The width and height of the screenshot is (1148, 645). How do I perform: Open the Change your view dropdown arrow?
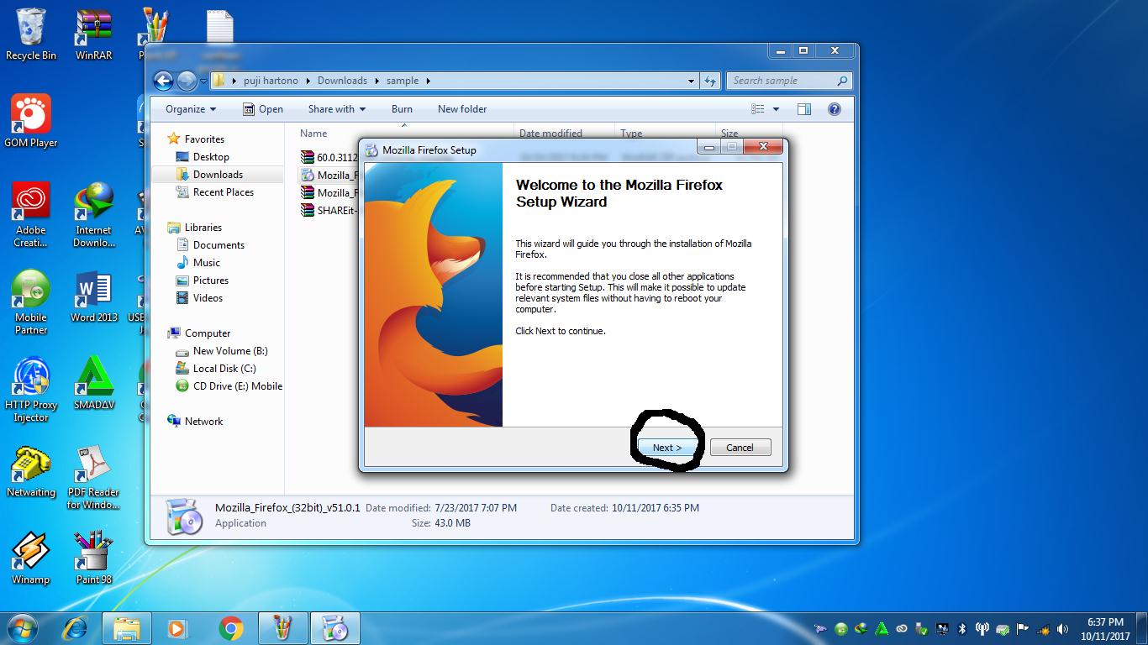(776, 109)
